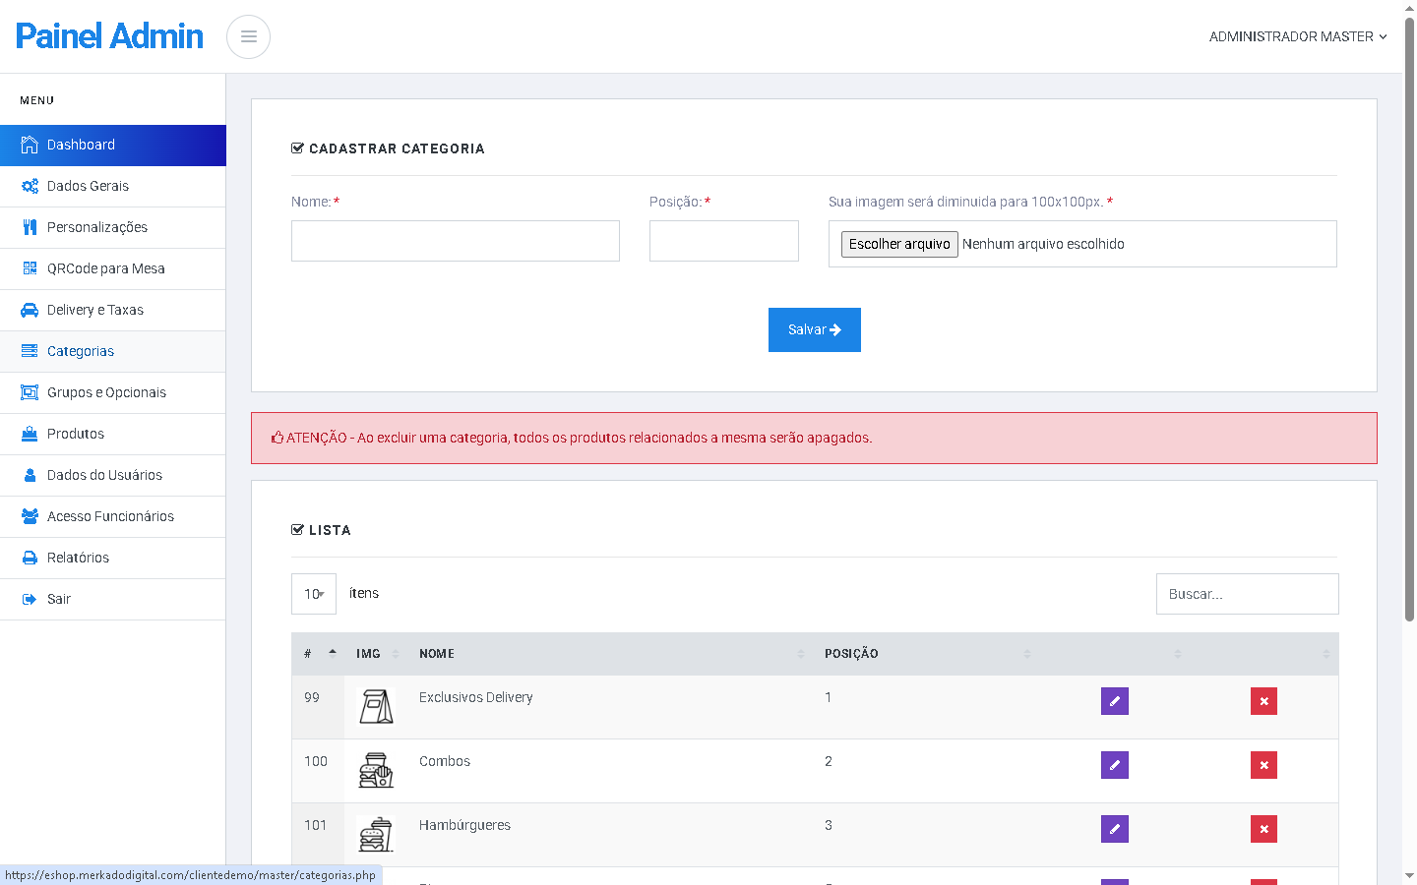
Task: Expand the ADMINISTRADOR MASTER user dropdown
Action: point(1297,36)
